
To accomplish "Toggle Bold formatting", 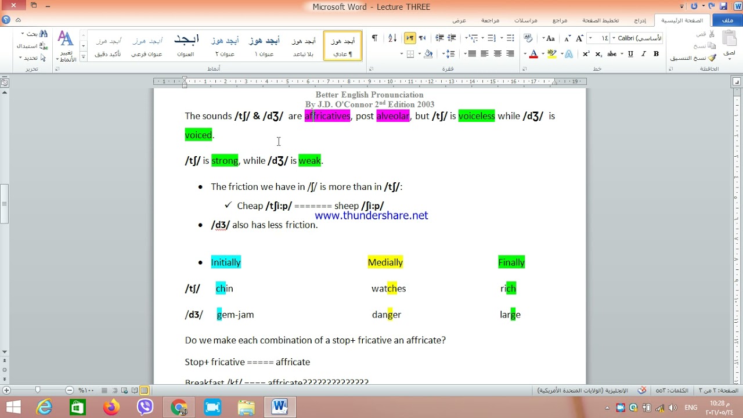I will (656, 54).
